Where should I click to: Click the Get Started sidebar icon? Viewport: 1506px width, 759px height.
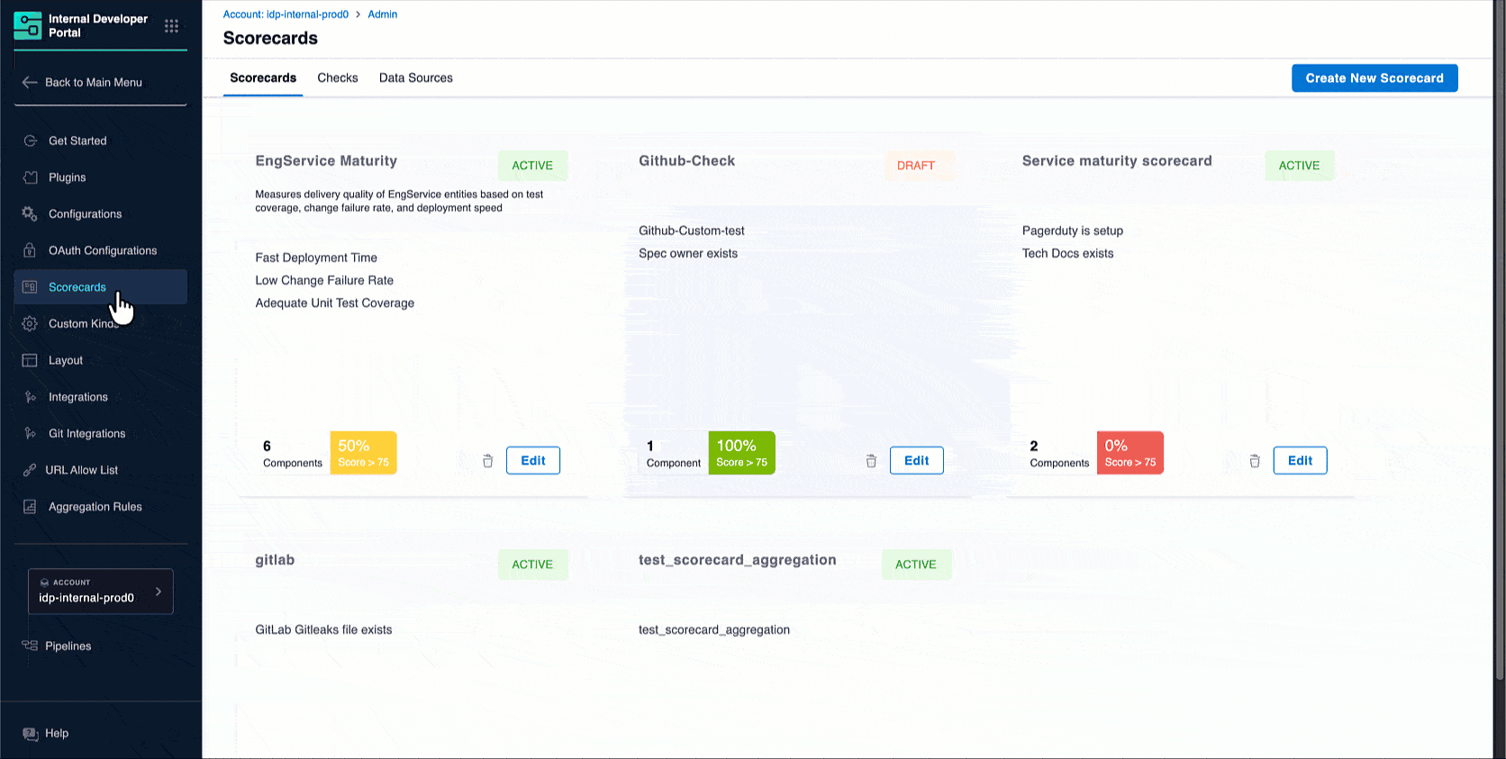30,140
